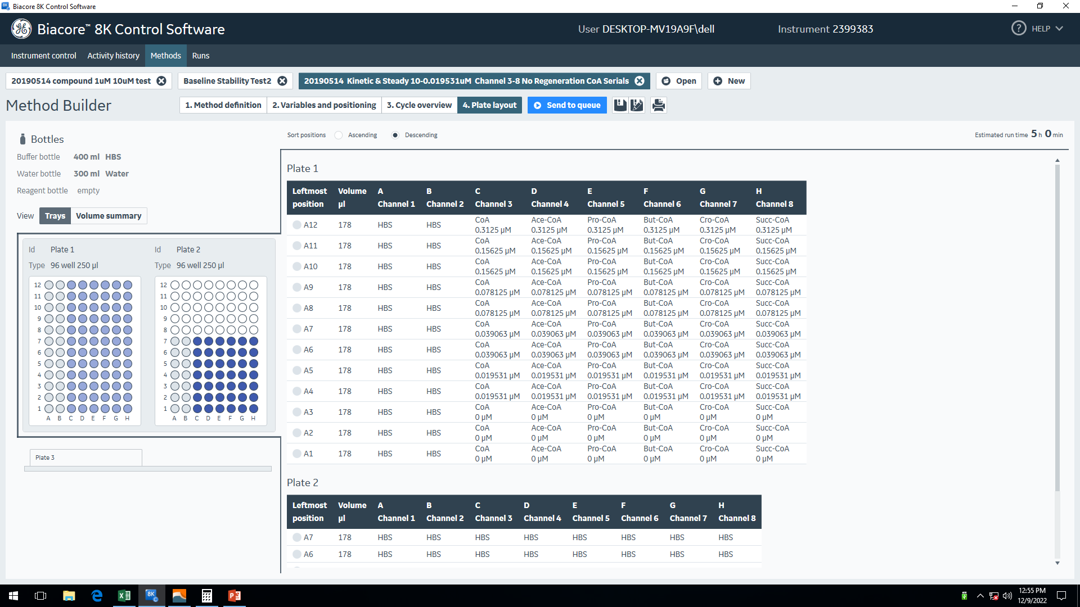This screenshot has width=1080, height=607.
Task: Click Send to queue button
Action: [567, 105]
